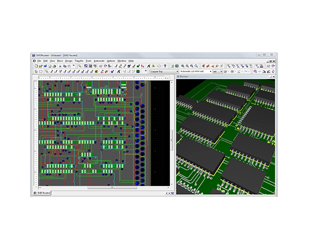Screen dimensions: 311x249
Task: Toggle the last selection filter icon
Action: tap(251, 66)
